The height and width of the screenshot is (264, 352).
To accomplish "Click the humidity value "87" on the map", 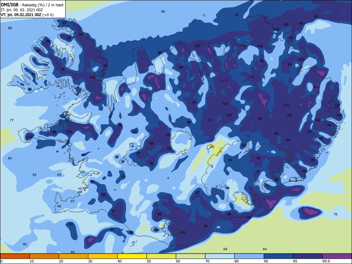I will [73, 201].
